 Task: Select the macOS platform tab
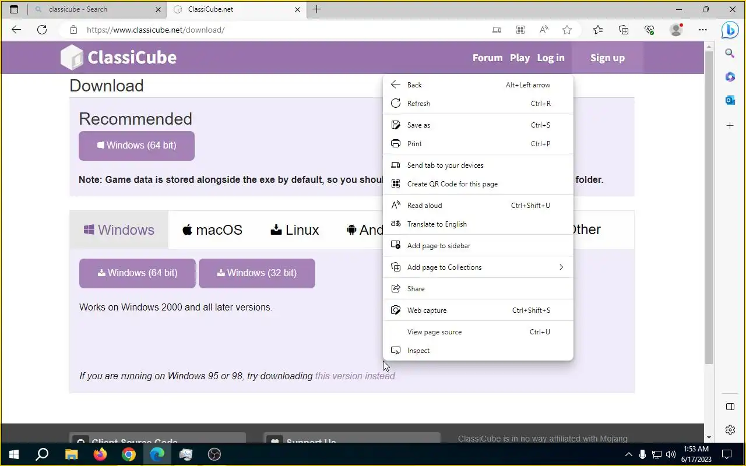(x=212, y=230)
